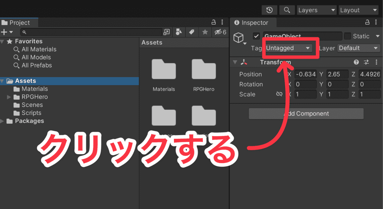Click the undo history icon in the toolbar
383x209 pixels.
click(269, 10)
